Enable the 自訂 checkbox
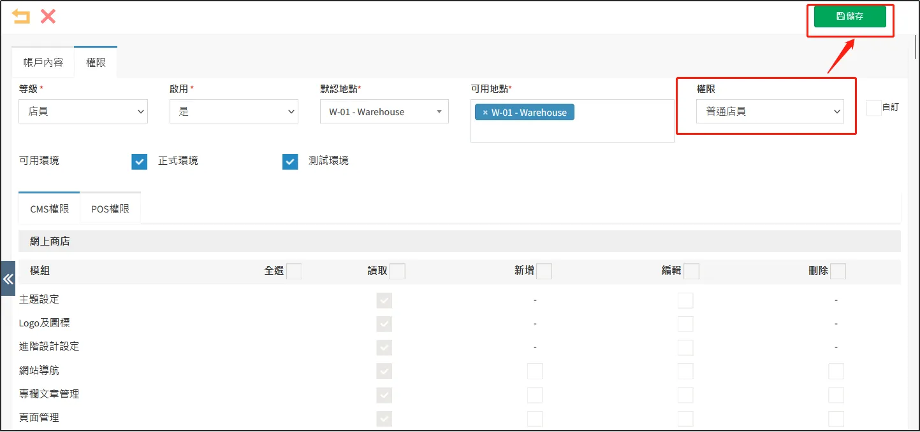This screenshot has height=432, width=920. click(x=873, y=108)
